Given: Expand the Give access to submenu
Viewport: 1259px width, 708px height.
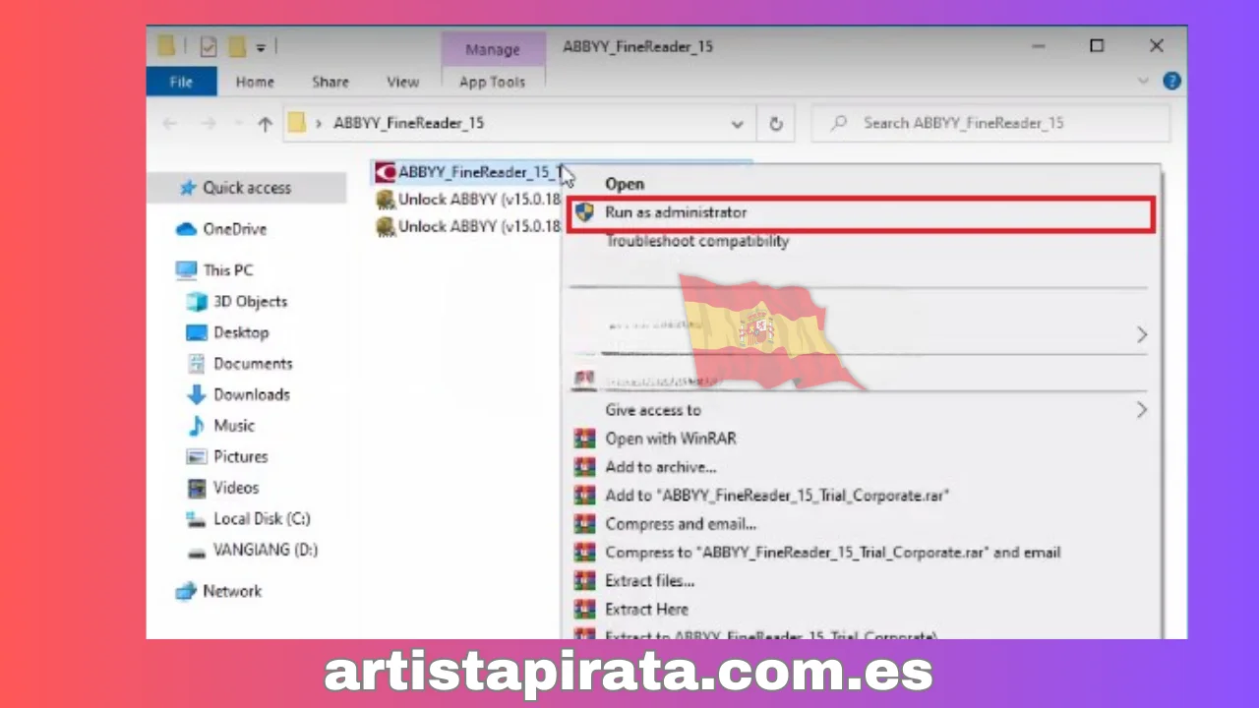Looking at the screenshot, I should tap(861, 410).
